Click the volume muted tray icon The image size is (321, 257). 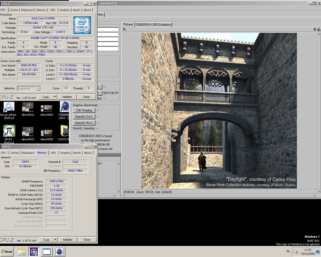pyautogui.click(x=296, y=252)
